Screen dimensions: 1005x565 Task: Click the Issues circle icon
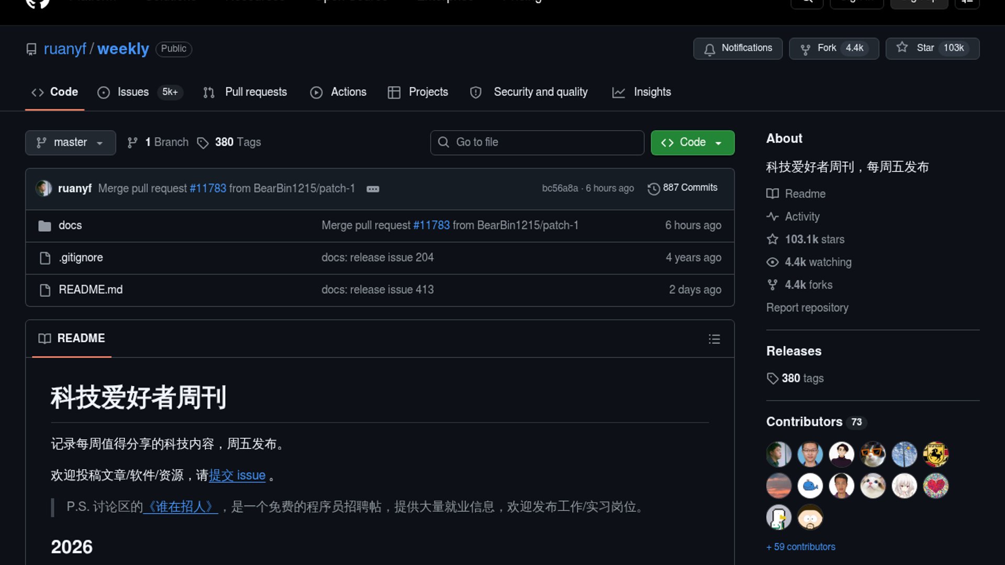104,93
